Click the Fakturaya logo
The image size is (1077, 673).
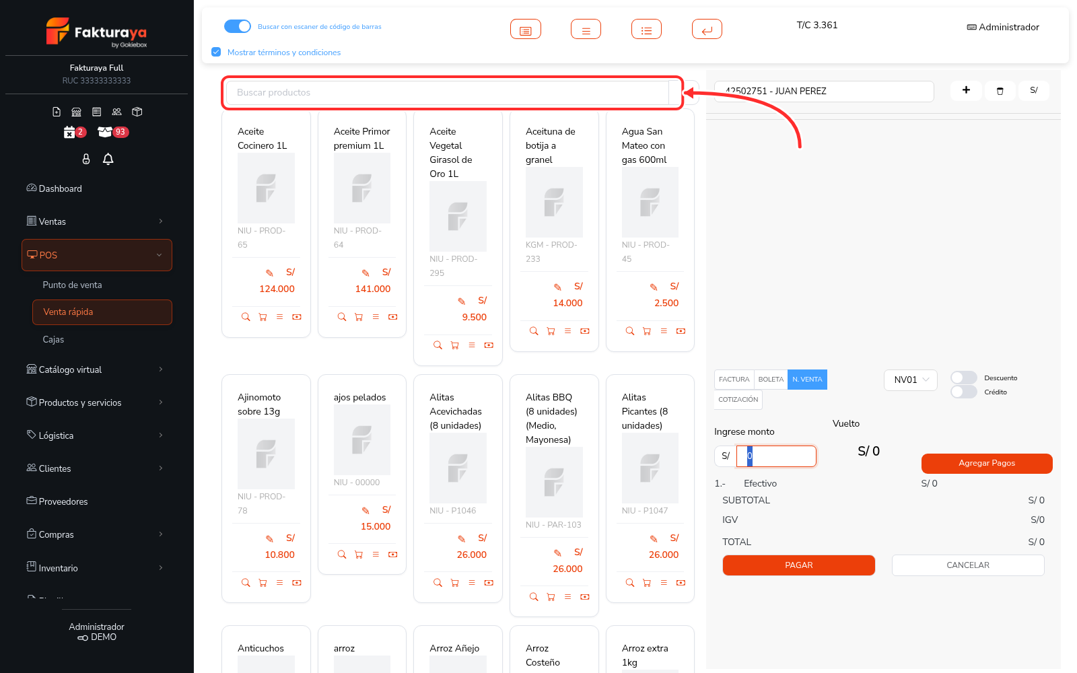point(96,32)
